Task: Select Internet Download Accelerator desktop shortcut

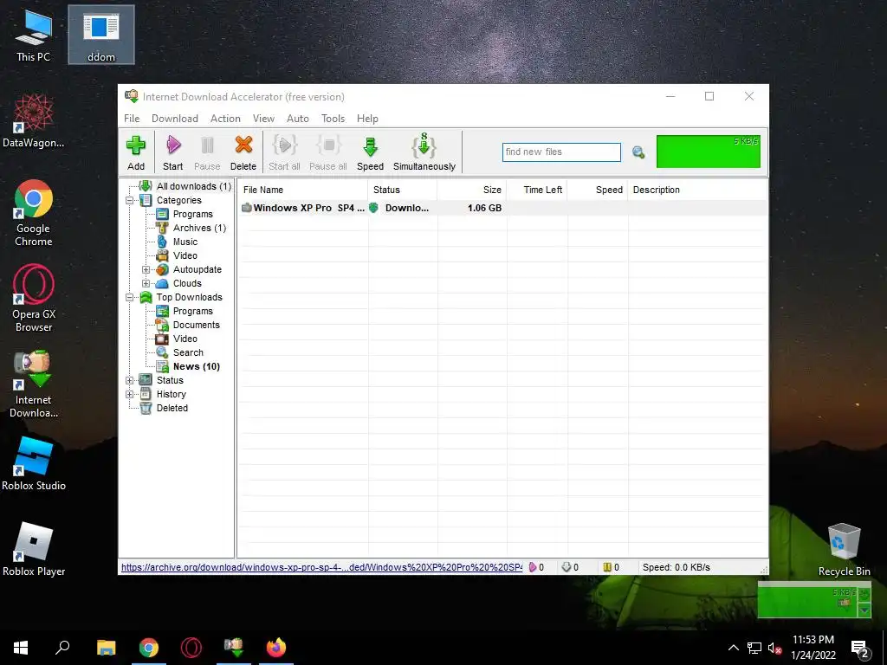Action: [34, 384]
